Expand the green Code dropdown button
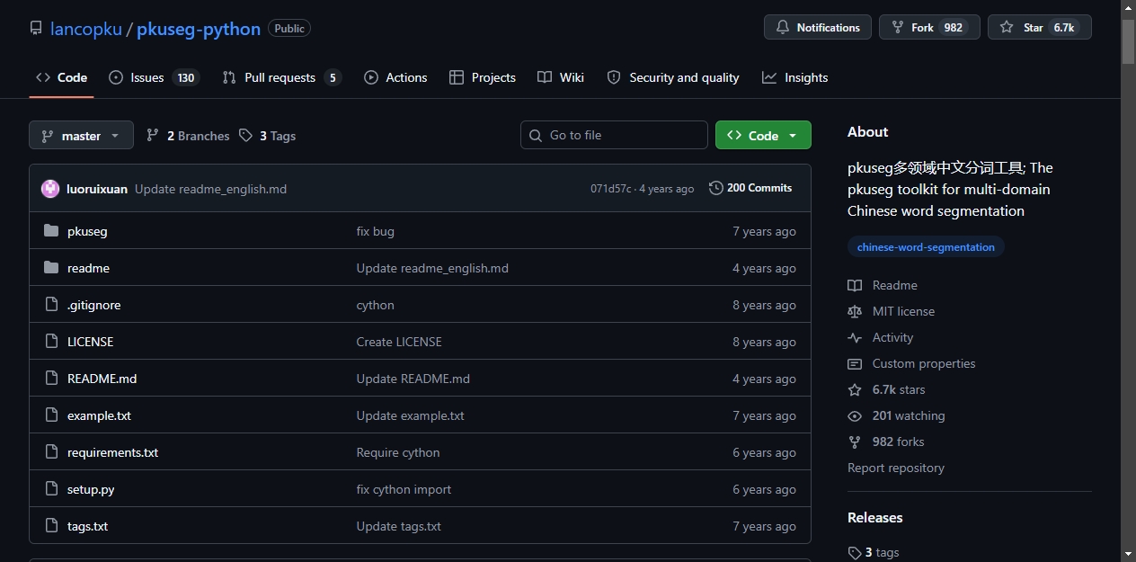 tap(763, 135)
